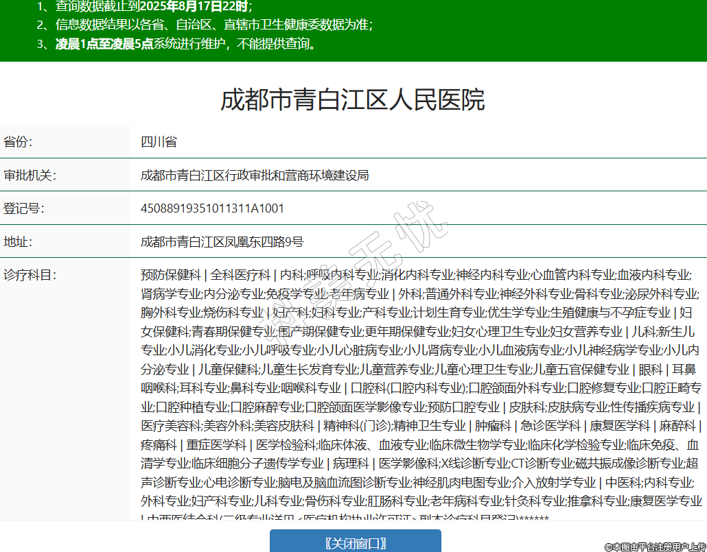Screen dimensions: 707x552
Task: Click the 【关闭窗口】 button
Action: (355, 543)
